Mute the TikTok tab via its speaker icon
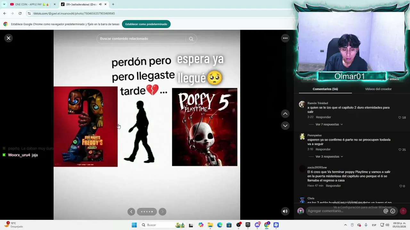The image size is (410, 230). point(100,4)
